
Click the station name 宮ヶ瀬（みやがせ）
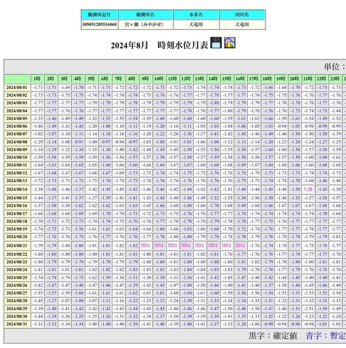(146, 24)
